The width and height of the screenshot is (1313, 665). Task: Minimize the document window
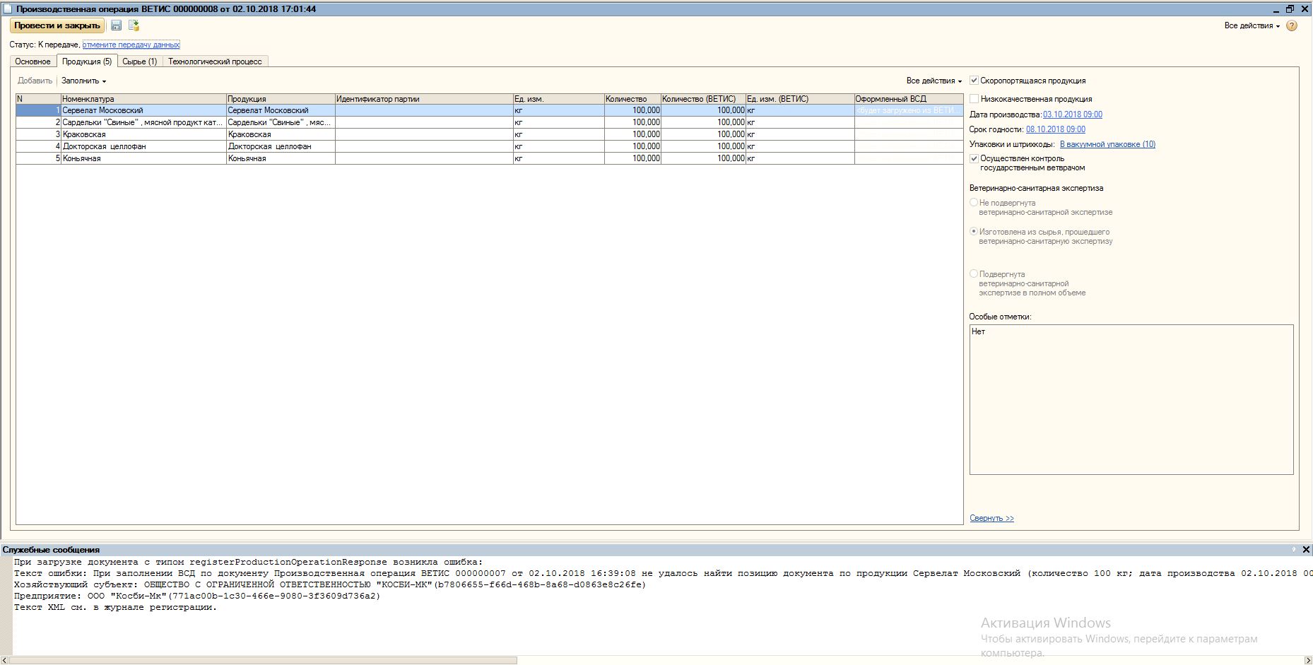tap(1276, 9)
